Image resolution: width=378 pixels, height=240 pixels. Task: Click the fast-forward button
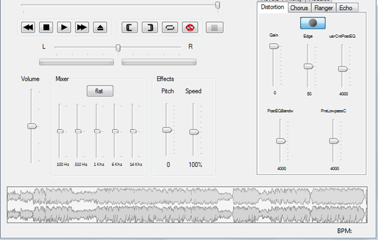coord(82,27)
